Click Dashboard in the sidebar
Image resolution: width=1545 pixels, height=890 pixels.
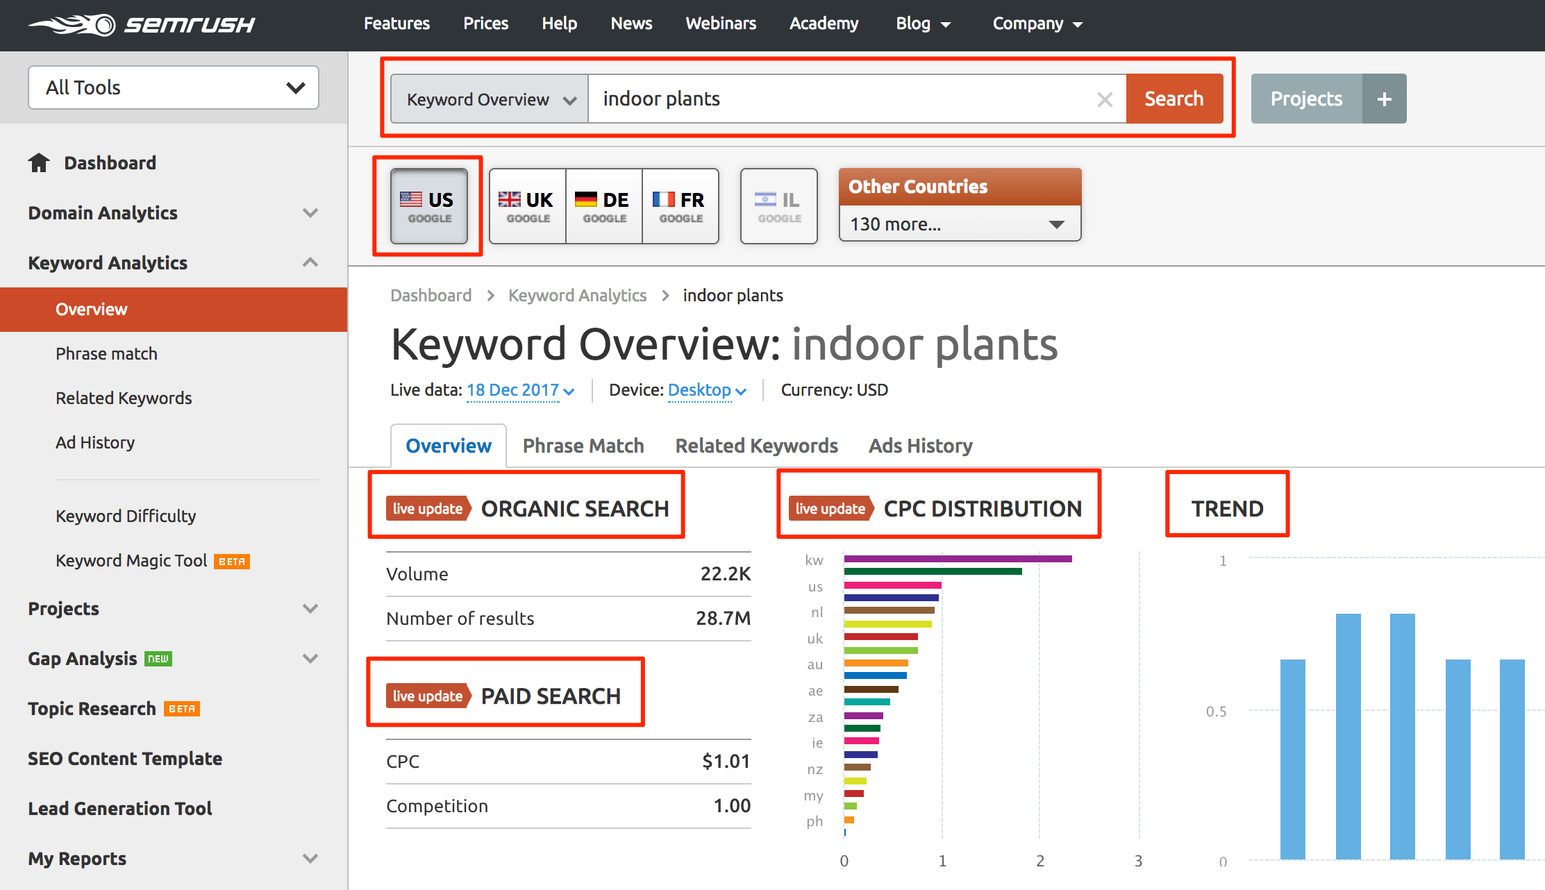[x=110, y=163]
